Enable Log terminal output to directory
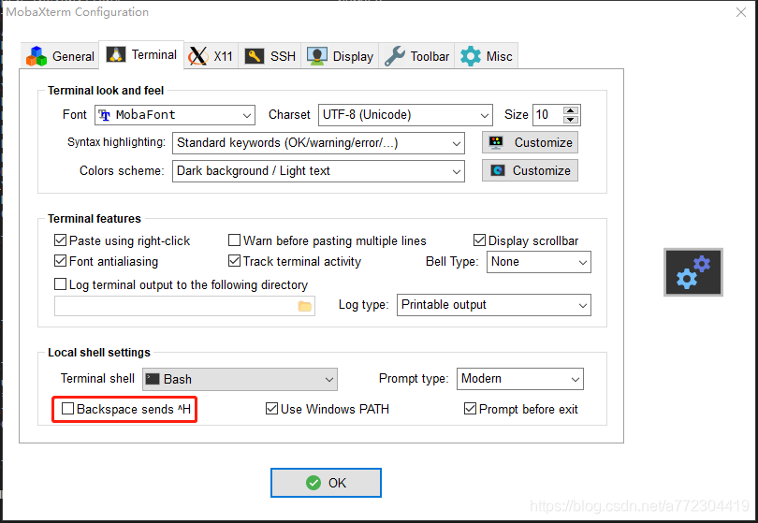The image size is (758, 523). (x=61, y=284)
